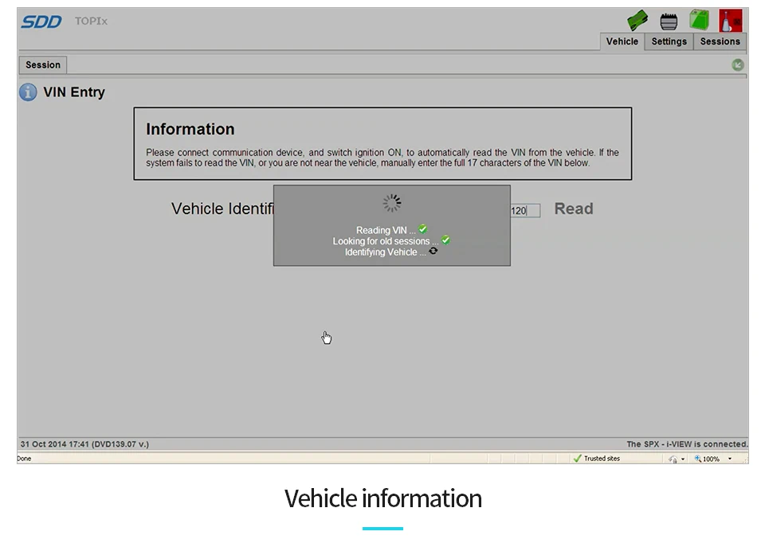Switch to the Sessions tab
The width and height of the screenshot is (765, 543).
pyautogui.click(x=720, y=41)
